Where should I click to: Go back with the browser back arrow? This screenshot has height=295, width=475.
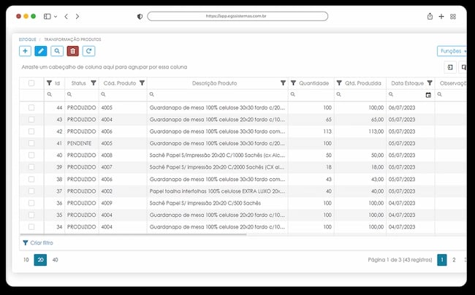(x=66, y=16)
